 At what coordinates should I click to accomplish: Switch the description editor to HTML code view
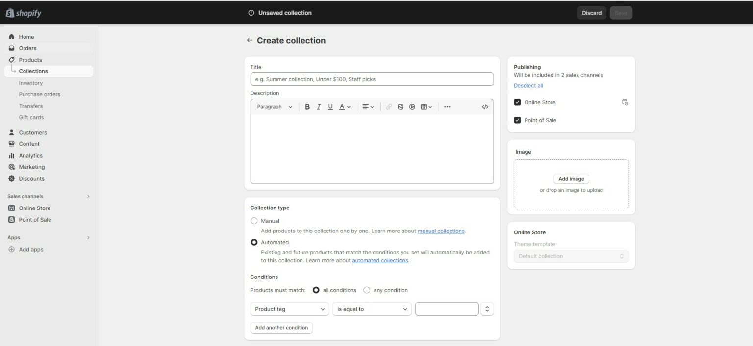(x=484, y=106)
